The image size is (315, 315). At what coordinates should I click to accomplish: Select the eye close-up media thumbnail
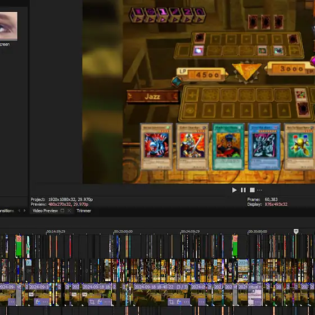[8, 26]
